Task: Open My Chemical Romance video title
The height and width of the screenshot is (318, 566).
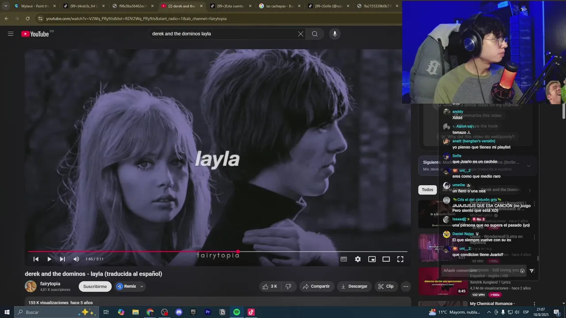Action: point(492,304)
